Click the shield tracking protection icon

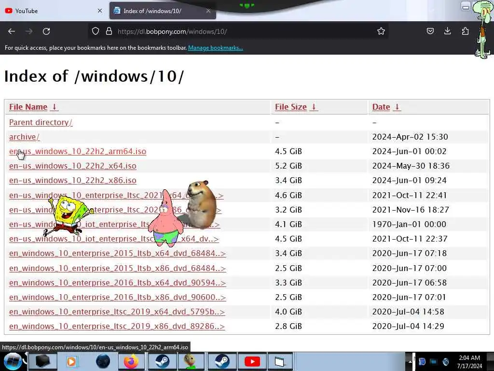coord(96,31)
